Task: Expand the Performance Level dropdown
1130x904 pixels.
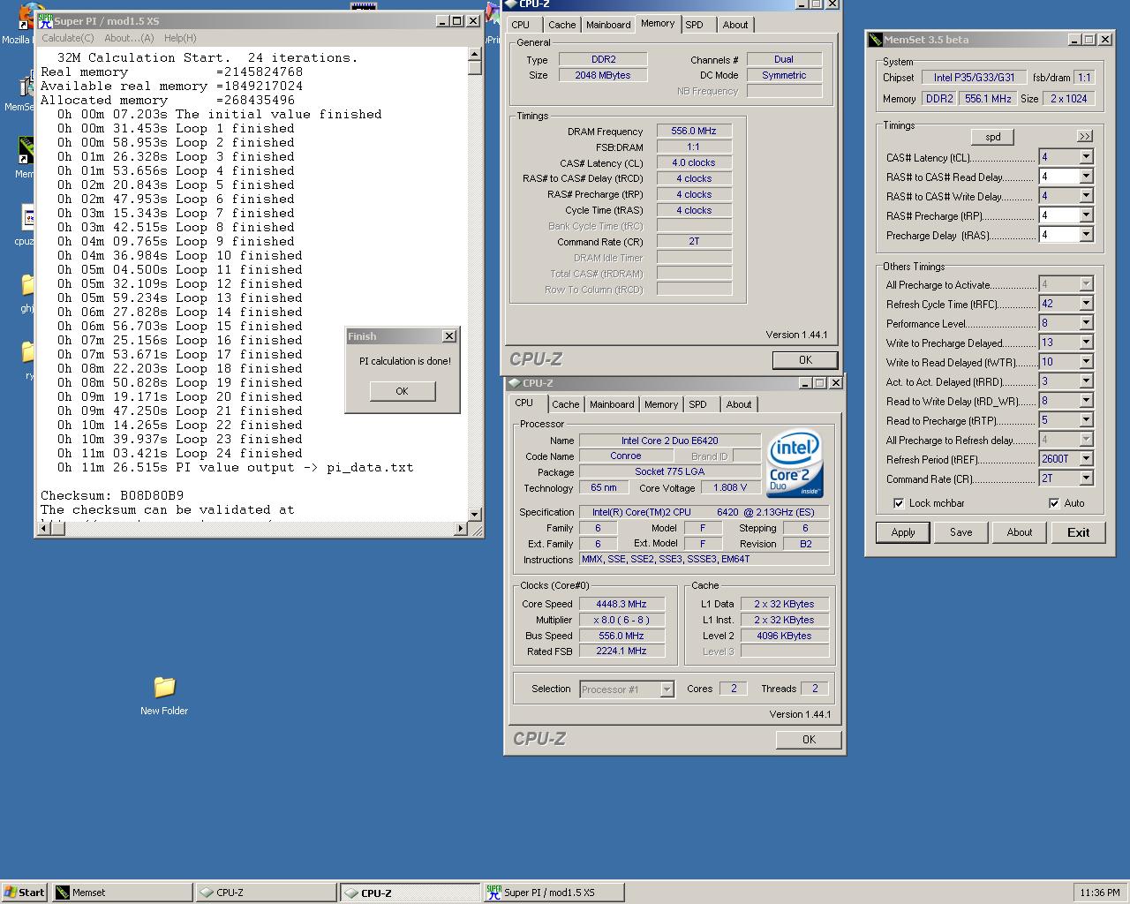Action: point(1086,323)
